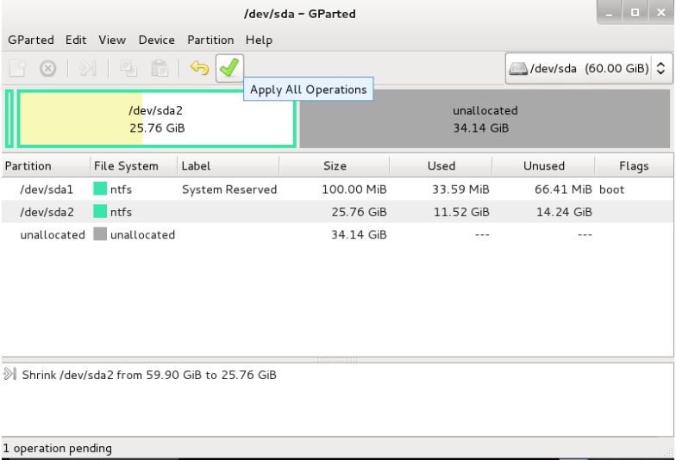Click the 1 operation pending status text
Image resolution: width=676 pixels, height=460 pixels.
point(57,448)
